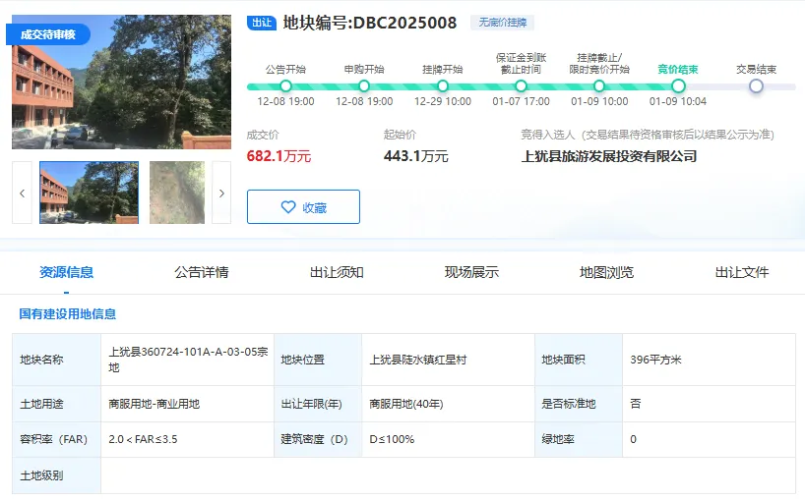Click the 交易结束 timeline marker
This screenshot has width=805, height=501.
[x=756, y=86]
